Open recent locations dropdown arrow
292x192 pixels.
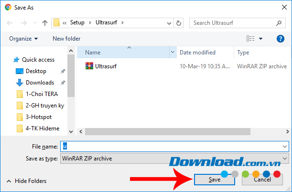click(x=35, y=23)
